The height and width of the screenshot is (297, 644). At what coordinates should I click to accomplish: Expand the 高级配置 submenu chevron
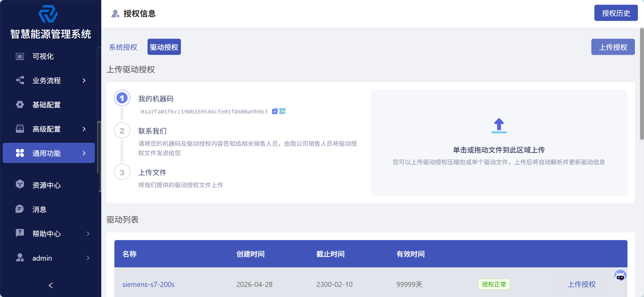click(84, 129)
